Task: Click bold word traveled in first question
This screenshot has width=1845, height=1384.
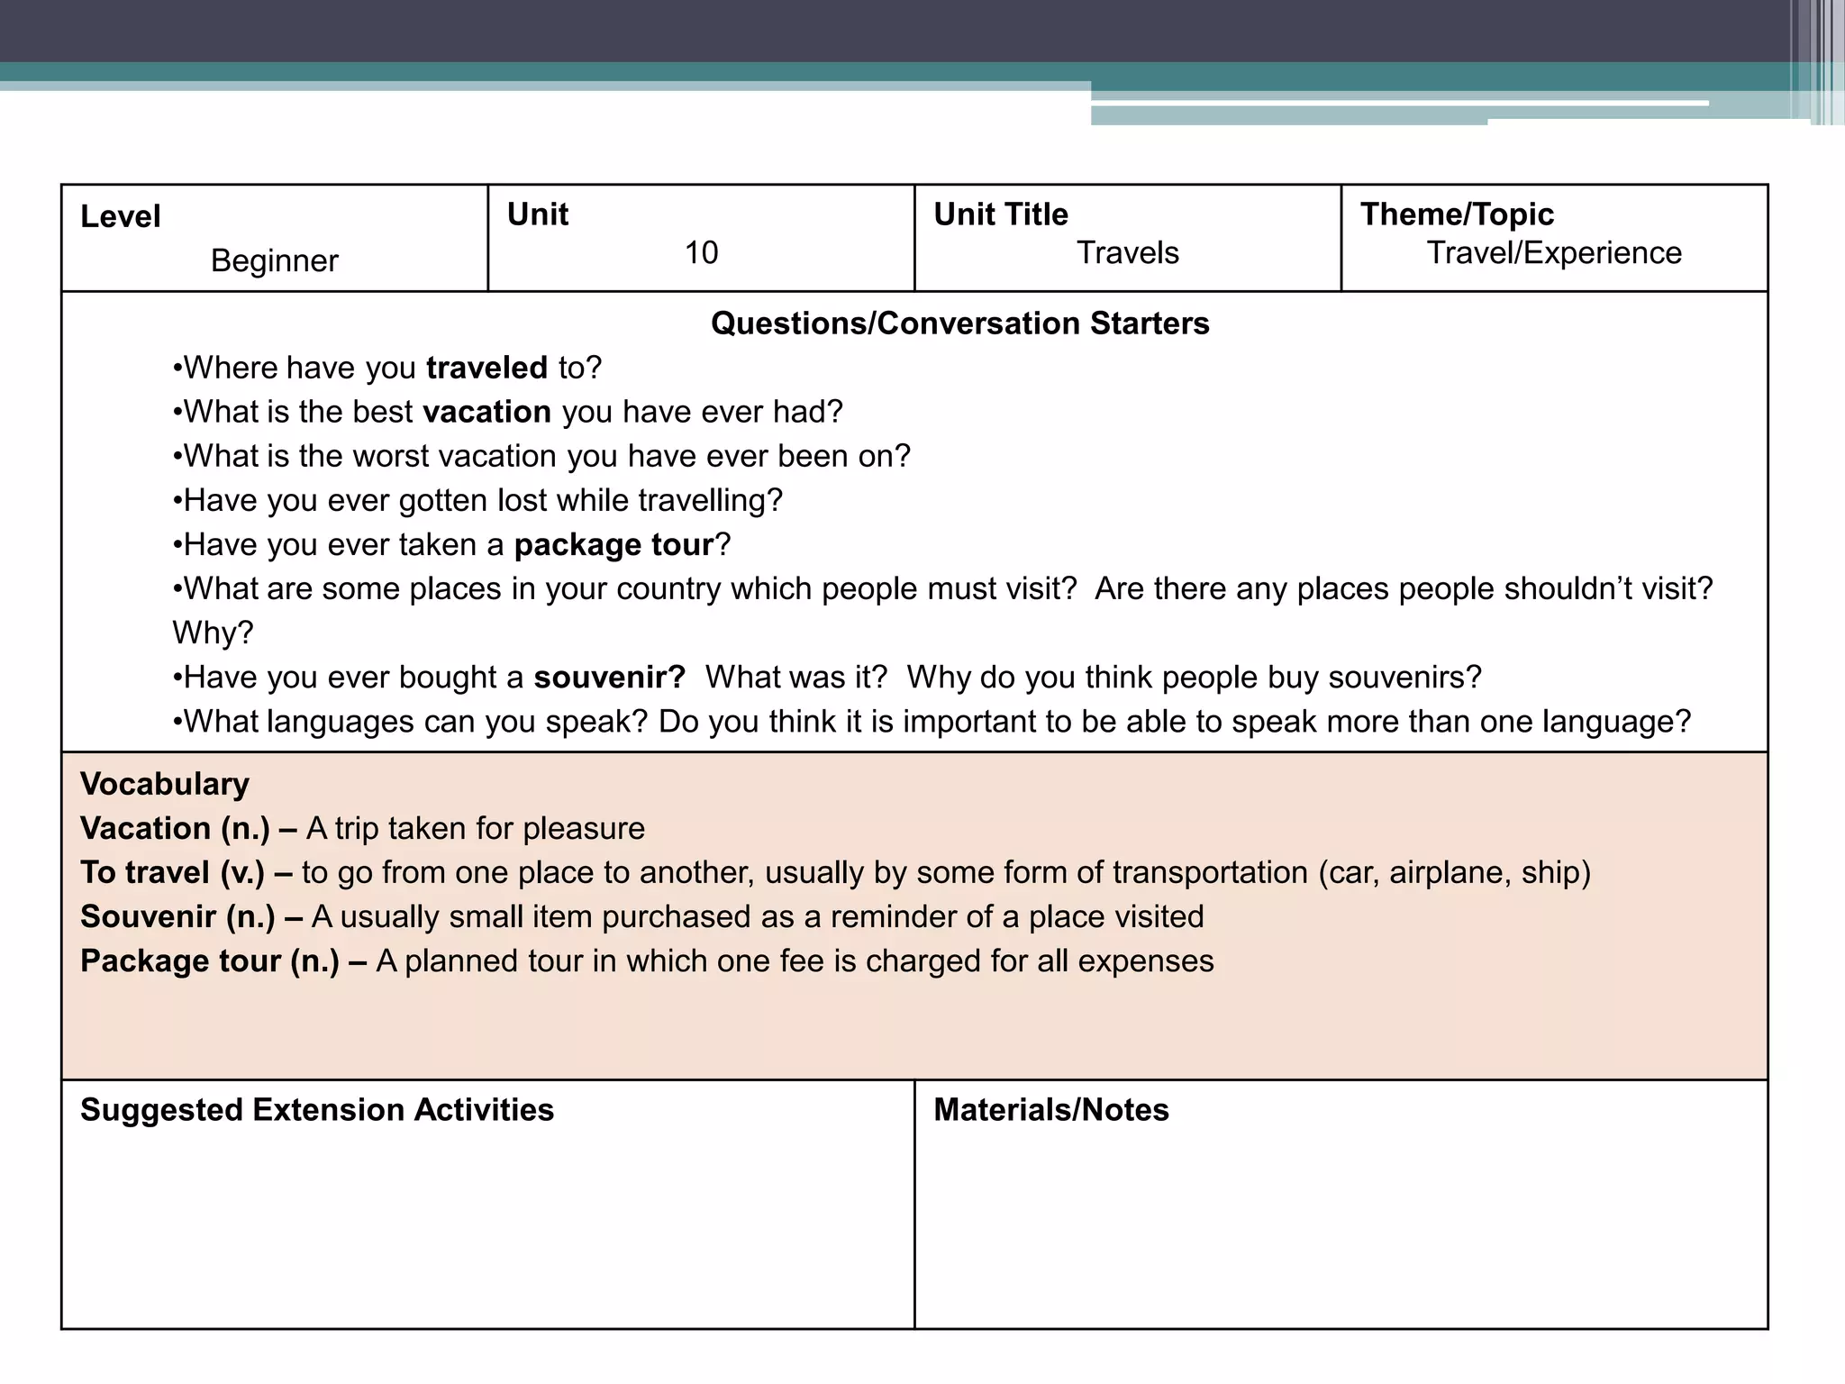Action: (486, 368)
